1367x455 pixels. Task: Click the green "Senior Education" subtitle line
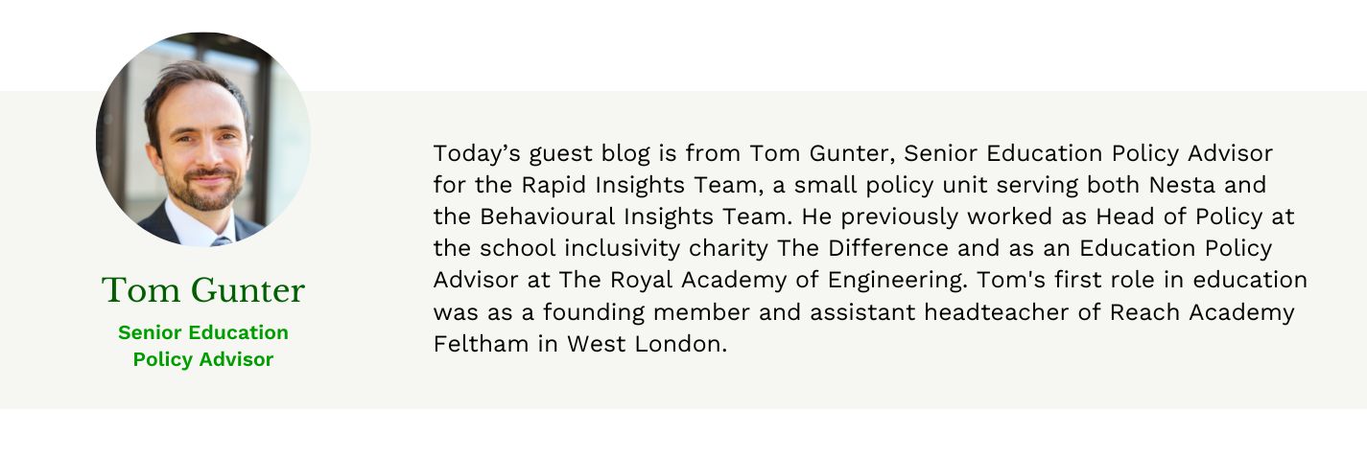click(203, 332)
